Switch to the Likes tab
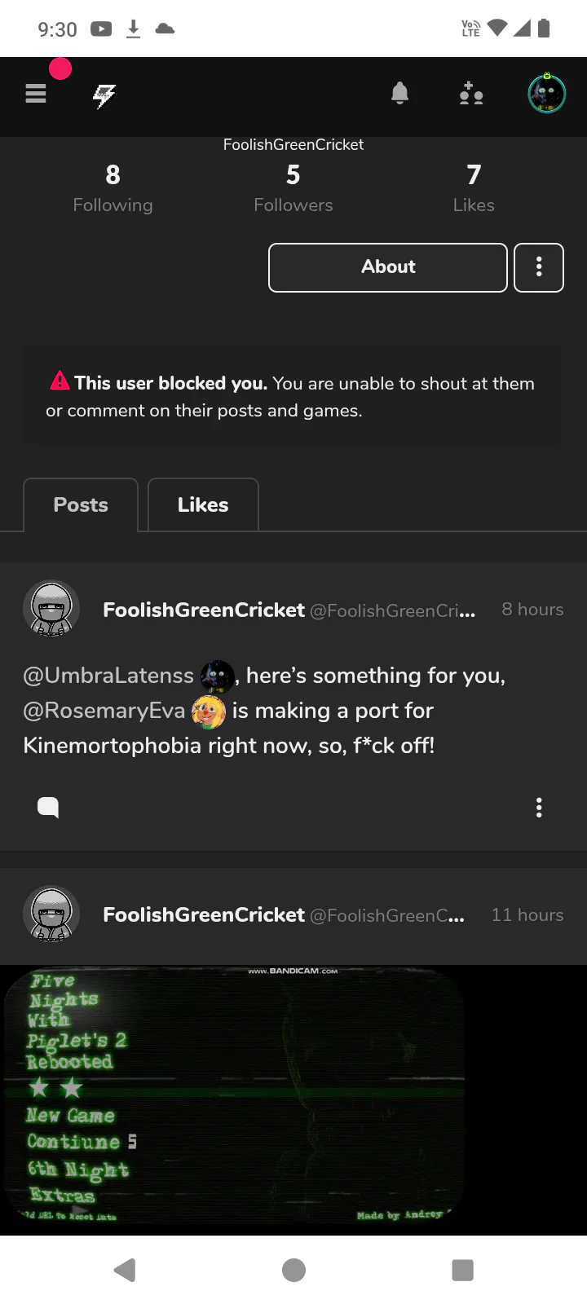 click(x=203, y=505)
